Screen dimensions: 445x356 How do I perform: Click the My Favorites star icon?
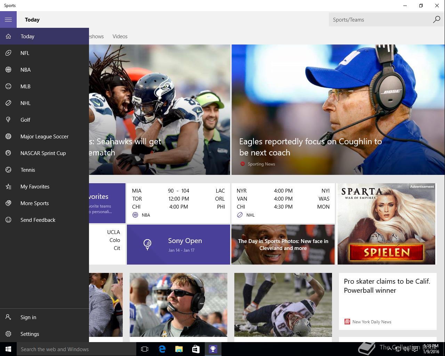[x=8, y=186]
